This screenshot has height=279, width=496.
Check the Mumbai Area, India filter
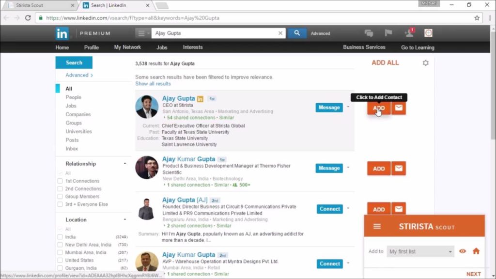coord(60,252)
